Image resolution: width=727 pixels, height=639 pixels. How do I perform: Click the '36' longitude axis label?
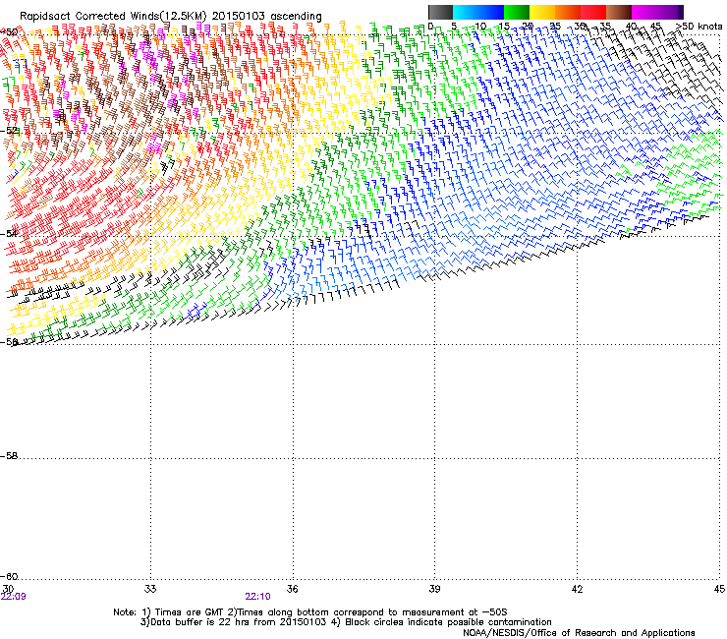click(x=293, y=589)
